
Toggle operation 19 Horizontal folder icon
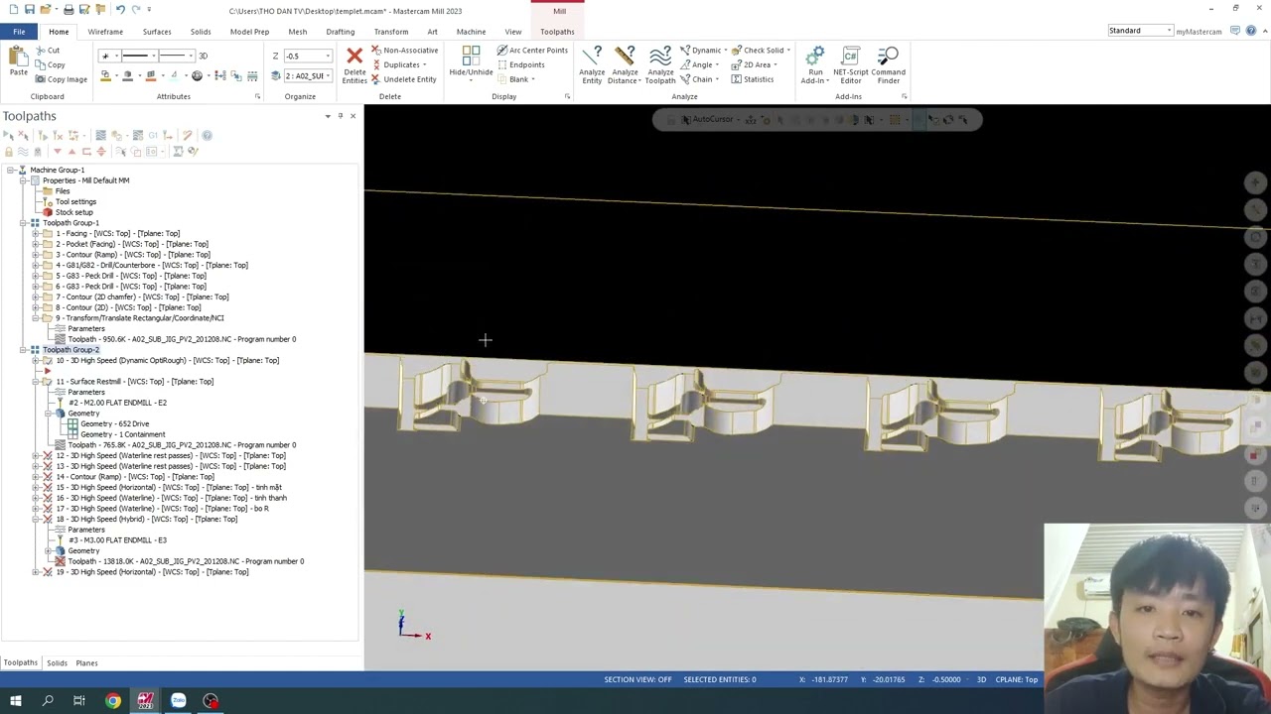[47, 572]
